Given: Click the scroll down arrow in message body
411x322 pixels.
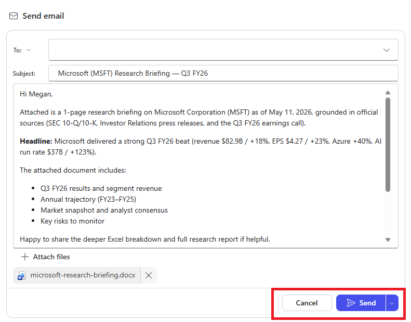Looking at the screenshot, I should point(388,240).
